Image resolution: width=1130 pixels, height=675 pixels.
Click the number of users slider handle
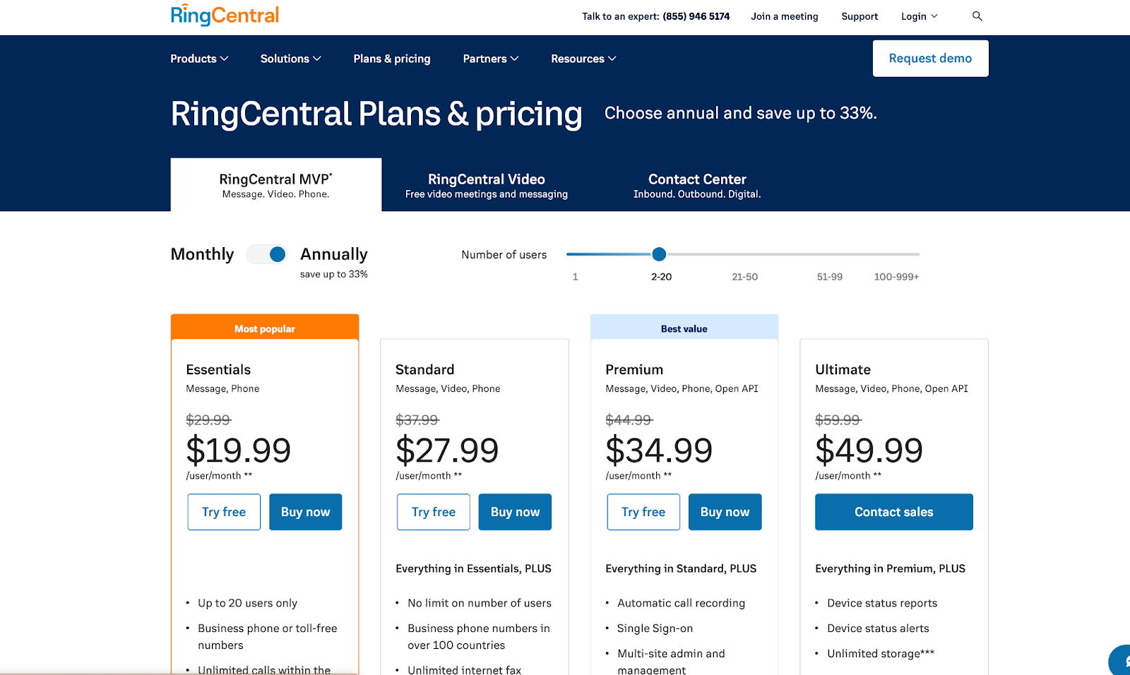pyautogui.click(x=659, y=254)
